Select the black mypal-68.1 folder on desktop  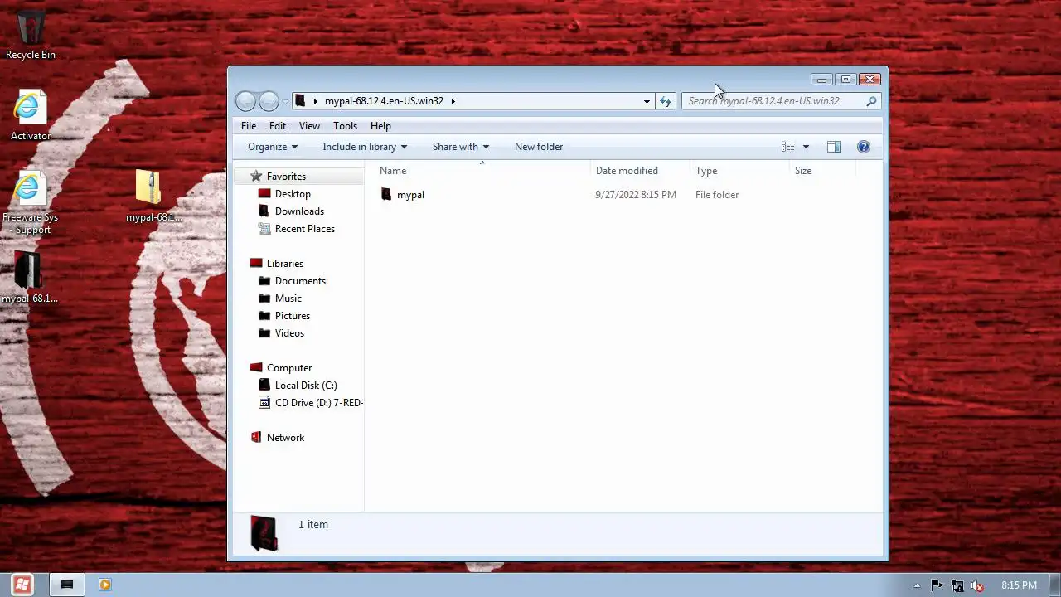pos(29,277)
